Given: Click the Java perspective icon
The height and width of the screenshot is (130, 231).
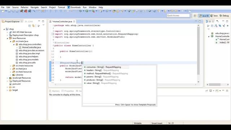Looking at the screenshot, I should [212, 16].
